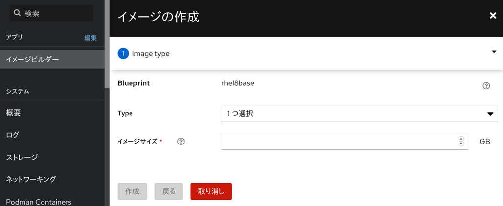Click the image size stepper arrows
503x206 pixels.
pyautogui.click(x=461, y=141)
